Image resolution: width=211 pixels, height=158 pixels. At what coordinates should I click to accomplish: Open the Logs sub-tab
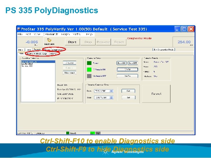coord(45,54)
